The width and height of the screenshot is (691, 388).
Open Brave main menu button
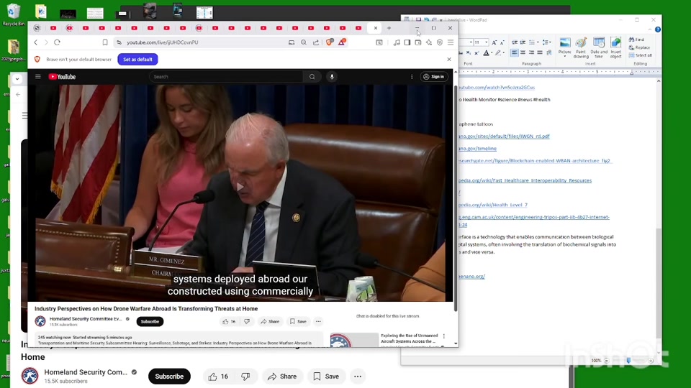451,42
